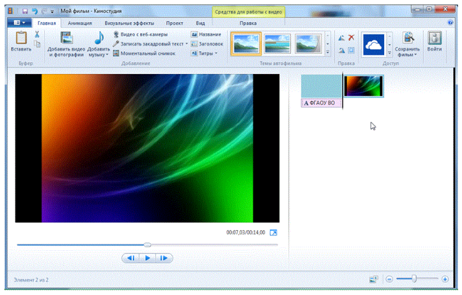This screenshot has width=462, height=295.
Task: Select the blue title clip in storyboard
Action: point(321,86)
